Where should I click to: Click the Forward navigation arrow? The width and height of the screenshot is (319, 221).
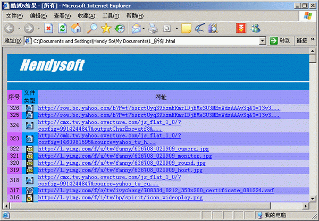[x=29, y=29]
